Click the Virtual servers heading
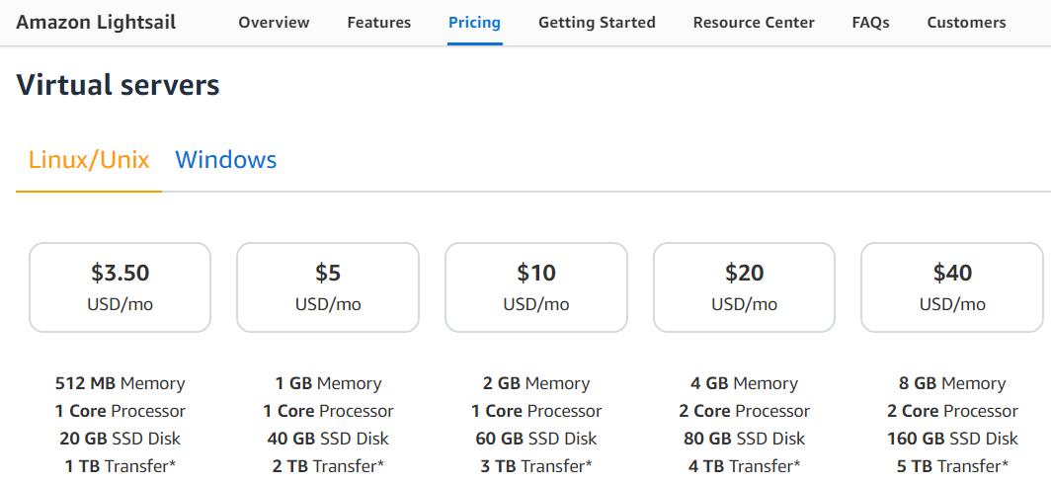Viewport: 1051px width, 484px height. tap(118, 85)
